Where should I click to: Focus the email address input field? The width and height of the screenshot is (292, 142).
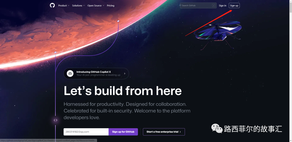pos(86,132)
